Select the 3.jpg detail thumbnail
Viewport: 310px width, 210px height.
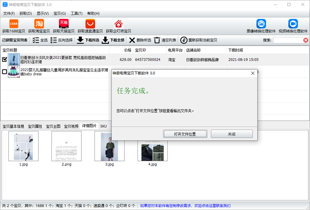110,147
